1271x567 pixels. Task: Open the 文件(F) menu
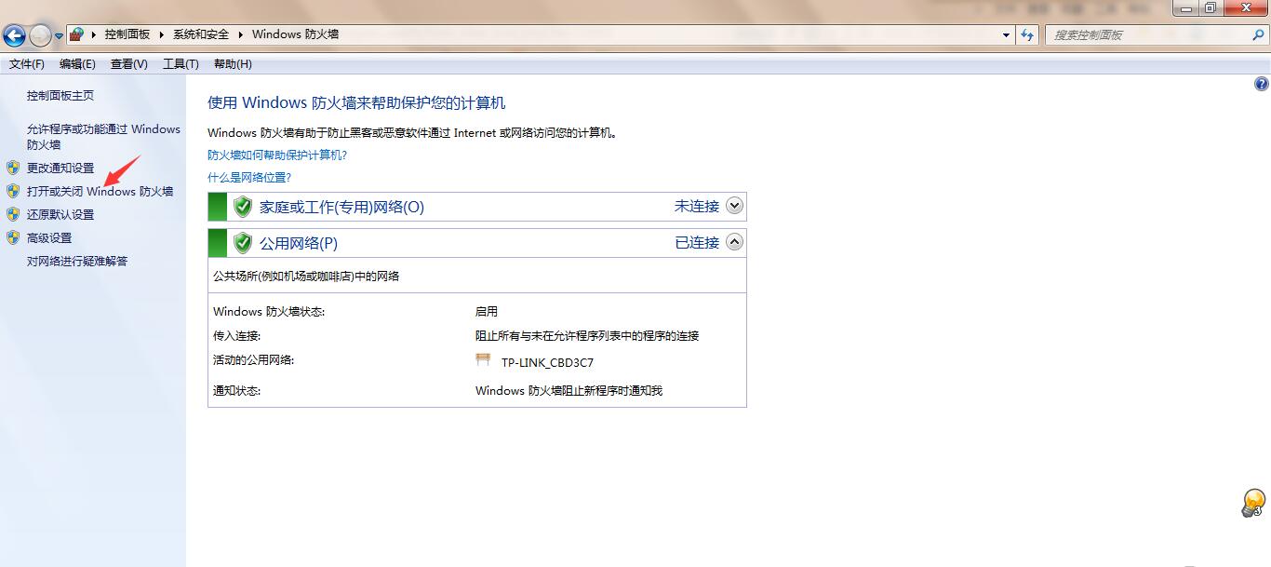(27, 64)
